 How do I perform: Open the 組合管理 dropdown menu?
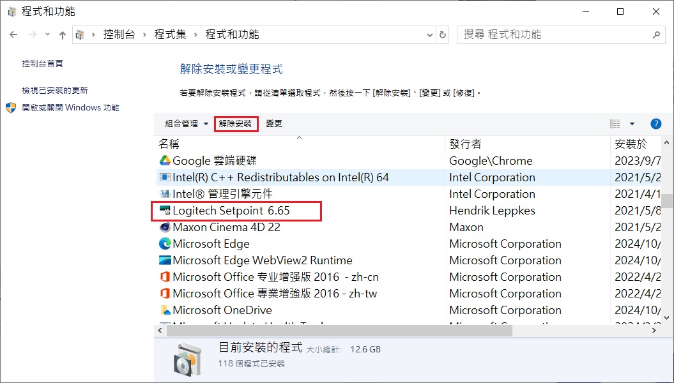(186, 124)
